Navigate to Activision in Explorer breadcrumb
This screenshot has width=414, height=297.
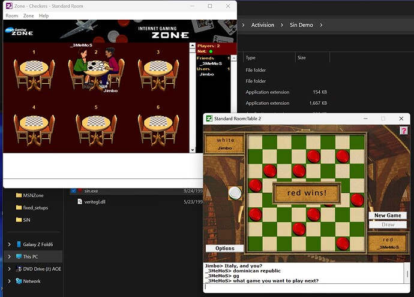coord(263,25)
